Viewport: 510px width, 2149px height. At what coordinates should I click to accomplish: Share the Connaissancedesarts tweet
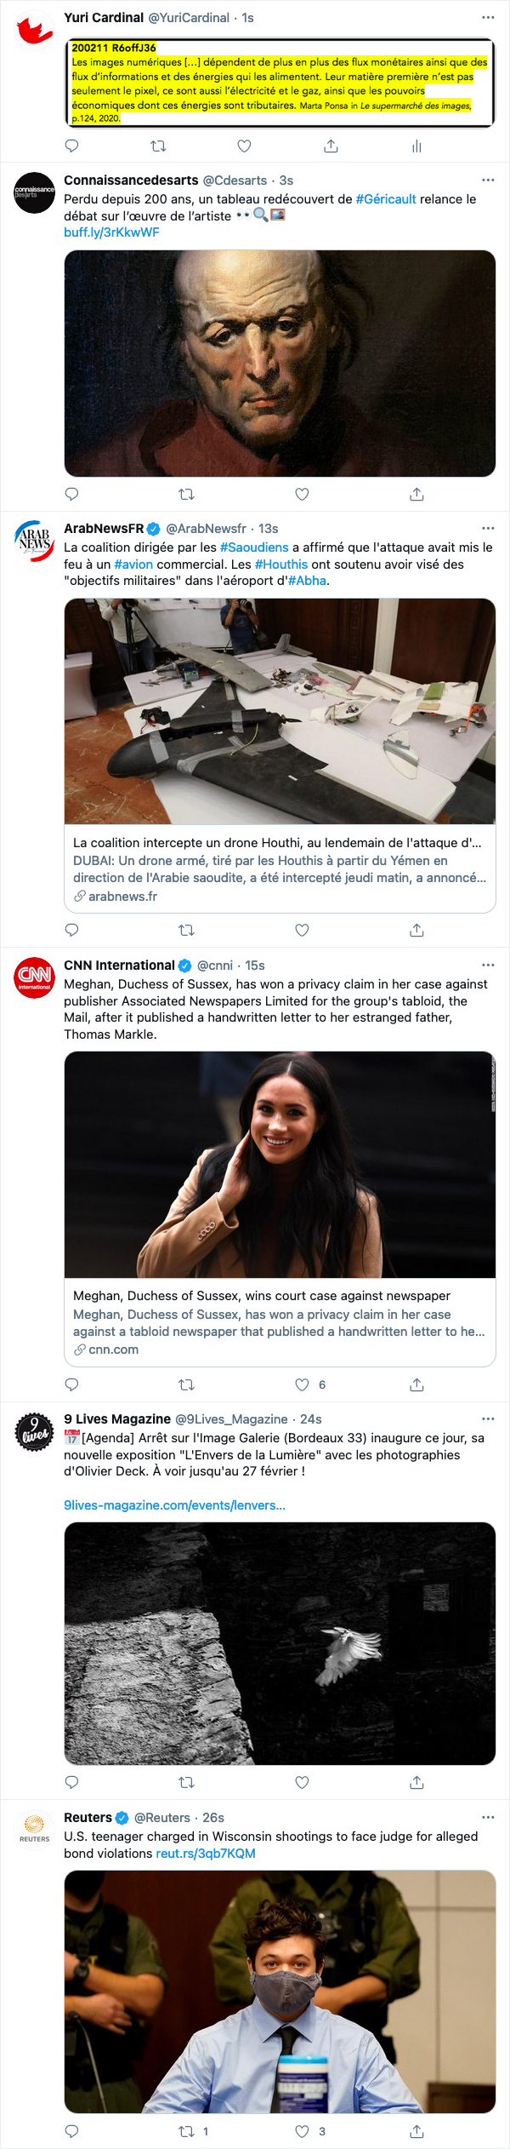pos(416,495)
